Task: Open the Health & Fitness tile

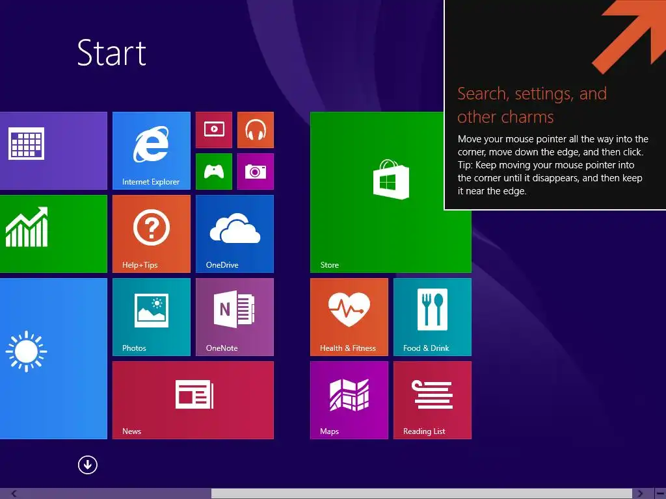Action: [349, 317]
